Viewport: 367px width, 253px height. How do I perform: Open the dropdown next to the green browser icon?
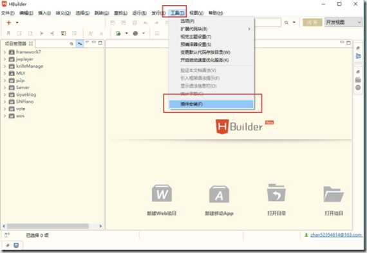(x=127, y=33)
